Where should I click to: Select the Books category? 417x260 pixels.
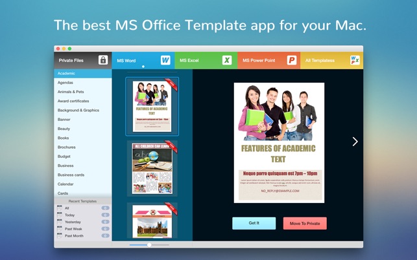(83, 138)
